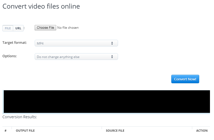The width and height of the screenshot is (214, 140).
Task: Click the 'Options:' label
Action: 10,56
